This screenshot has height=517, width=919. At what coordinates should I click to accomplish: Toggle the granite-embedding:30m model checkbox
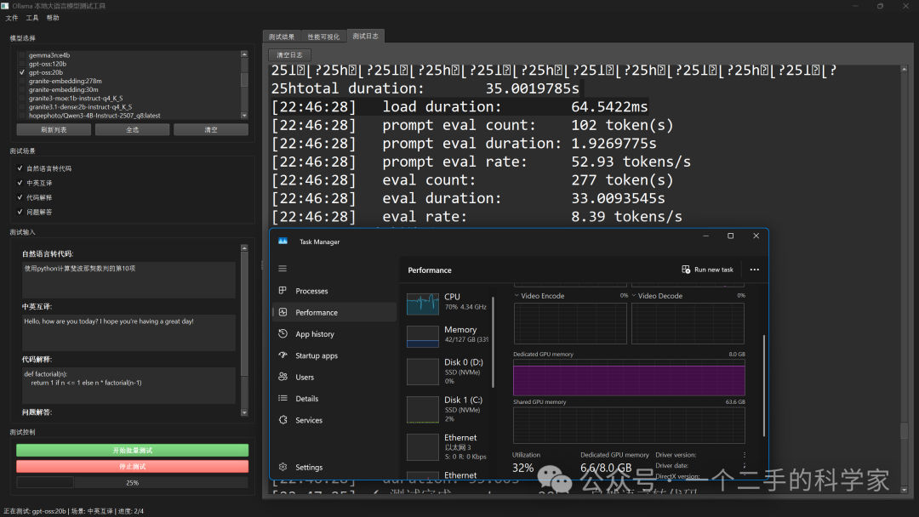click(22, 89)
